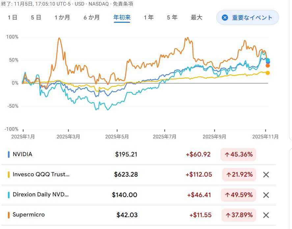Switch to the 5年 range tab
This screenshot has width=292, height=229.
(x=172, y=17)
